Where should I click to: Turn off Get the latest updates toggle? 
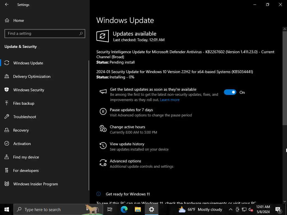230,92
